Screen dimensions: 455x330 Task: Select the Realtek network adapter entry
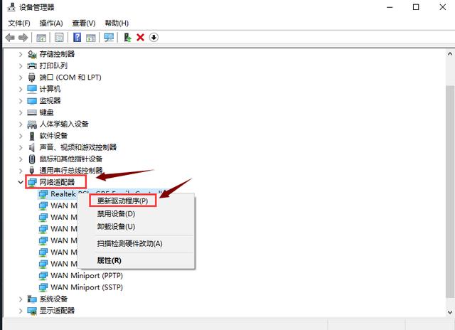[x=63, y=194]
